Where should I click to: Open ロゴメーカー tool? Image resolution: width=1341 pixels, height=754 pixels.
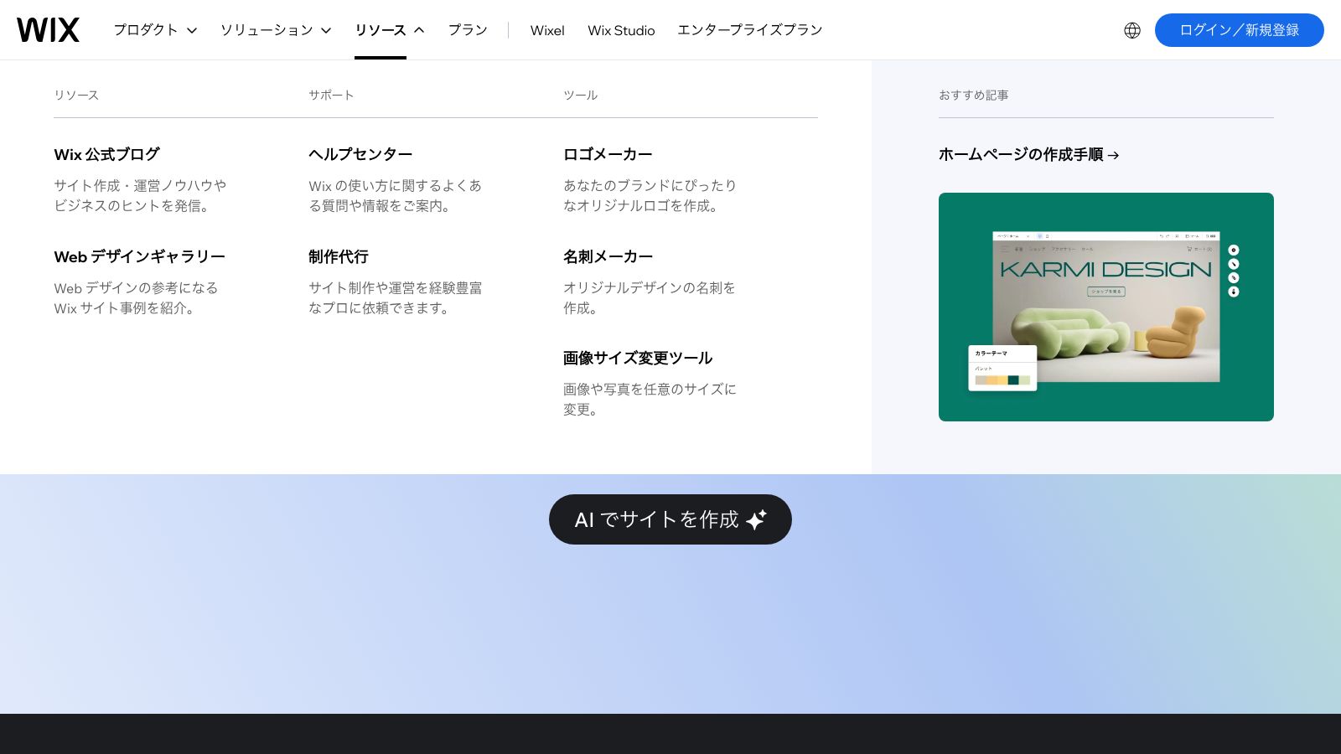pyautogui.click(x=608, y=154)
